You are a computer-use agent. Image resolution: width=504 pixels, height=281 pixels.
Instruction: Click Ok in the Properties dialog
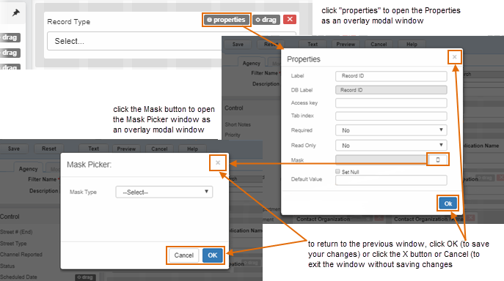448,203
